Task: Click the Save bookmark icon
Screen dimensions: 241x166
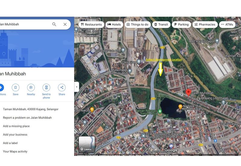Action: tap(15, 88)
